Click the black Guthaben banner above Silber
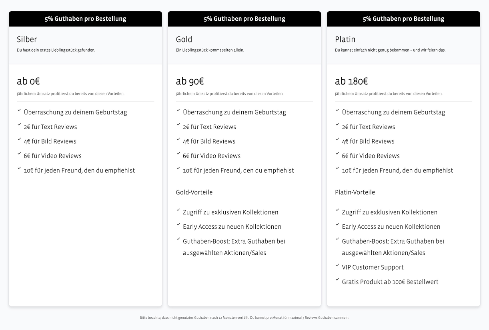489x330 pixels. [85, 19]
